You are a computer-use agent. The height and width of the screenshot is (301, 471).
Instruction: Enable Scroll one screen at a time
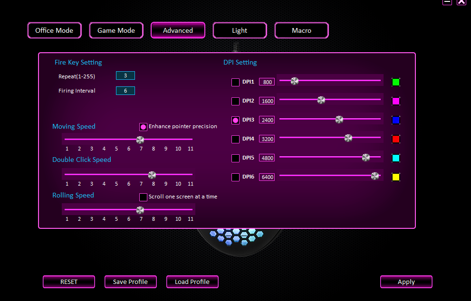pos(143,197)
